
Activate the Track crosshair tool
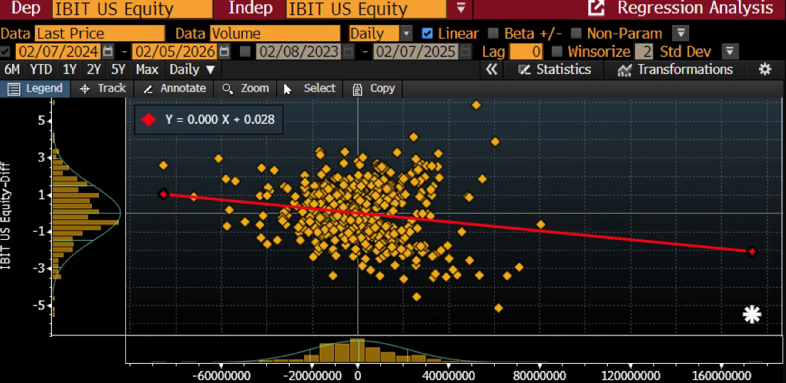point(103,89)
